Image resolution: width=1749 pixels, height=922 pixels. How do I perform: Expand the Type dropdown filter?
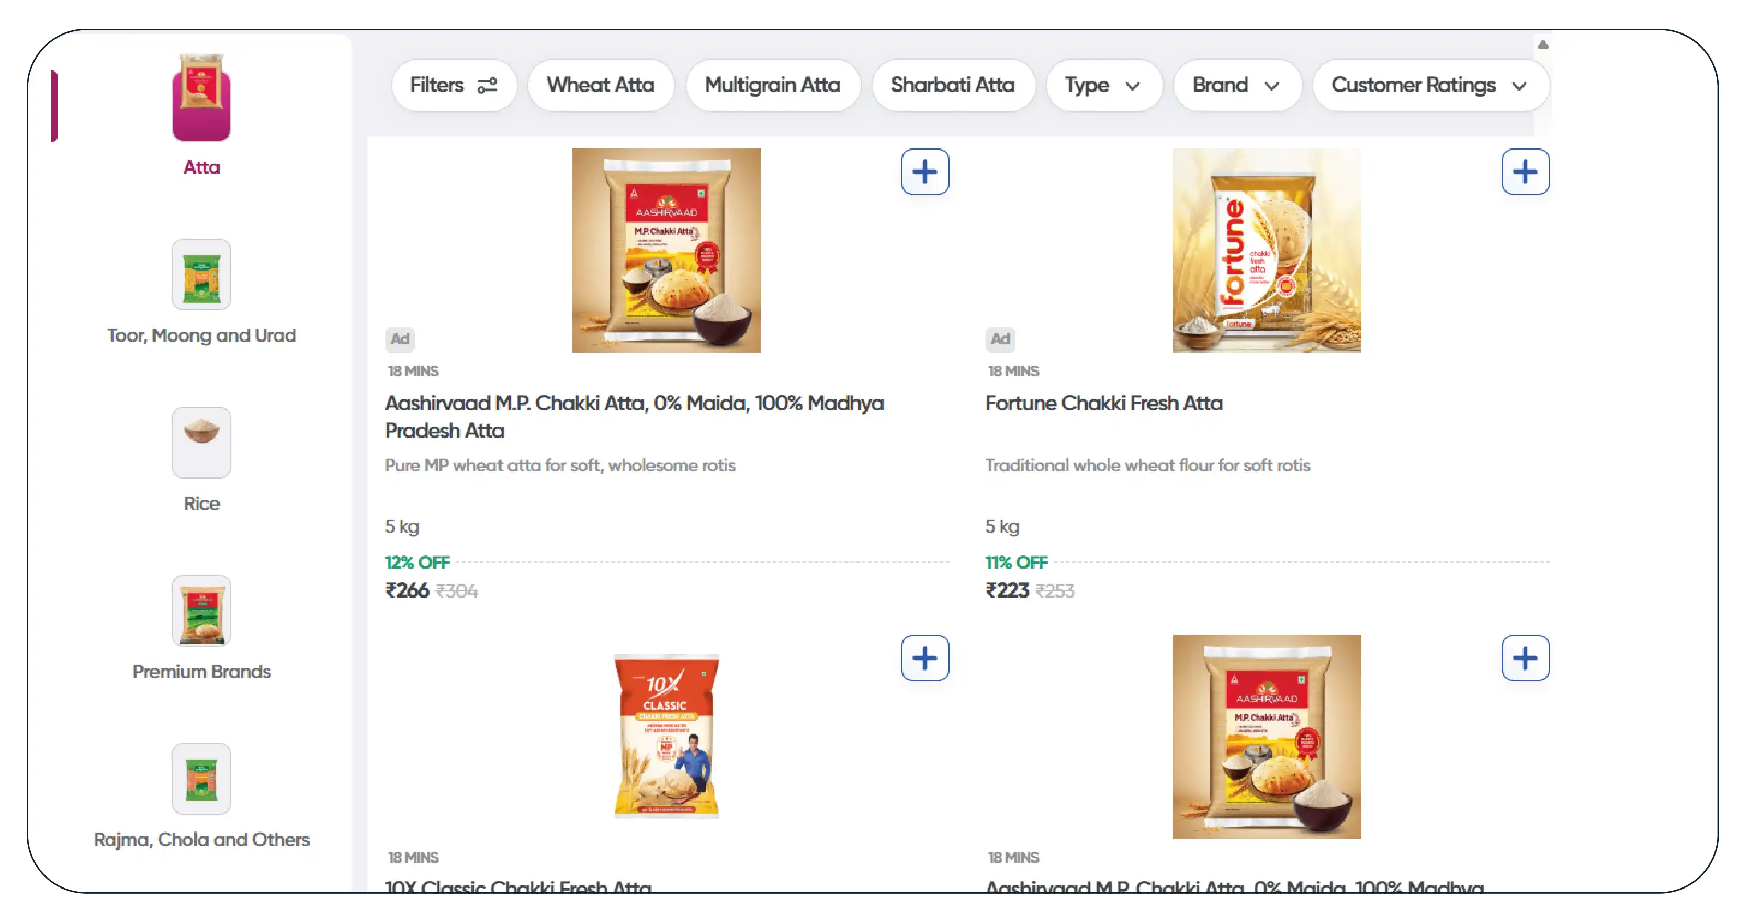tap(1103, 85)
